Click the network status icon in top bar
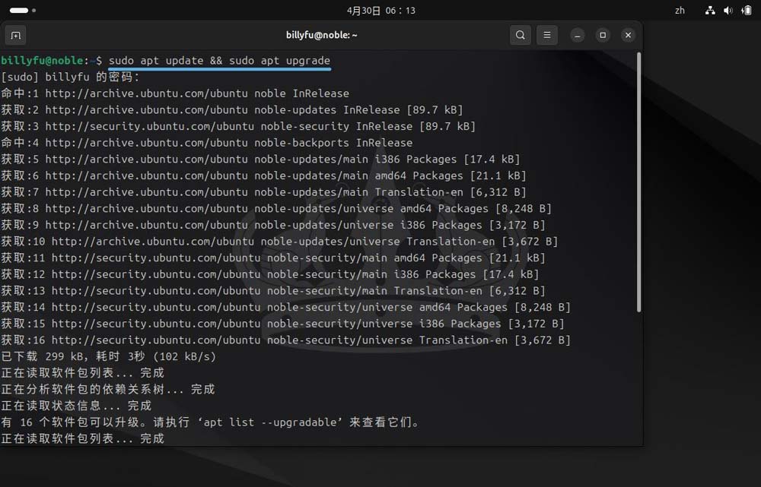The image size is (761, 487). [710, 11]
